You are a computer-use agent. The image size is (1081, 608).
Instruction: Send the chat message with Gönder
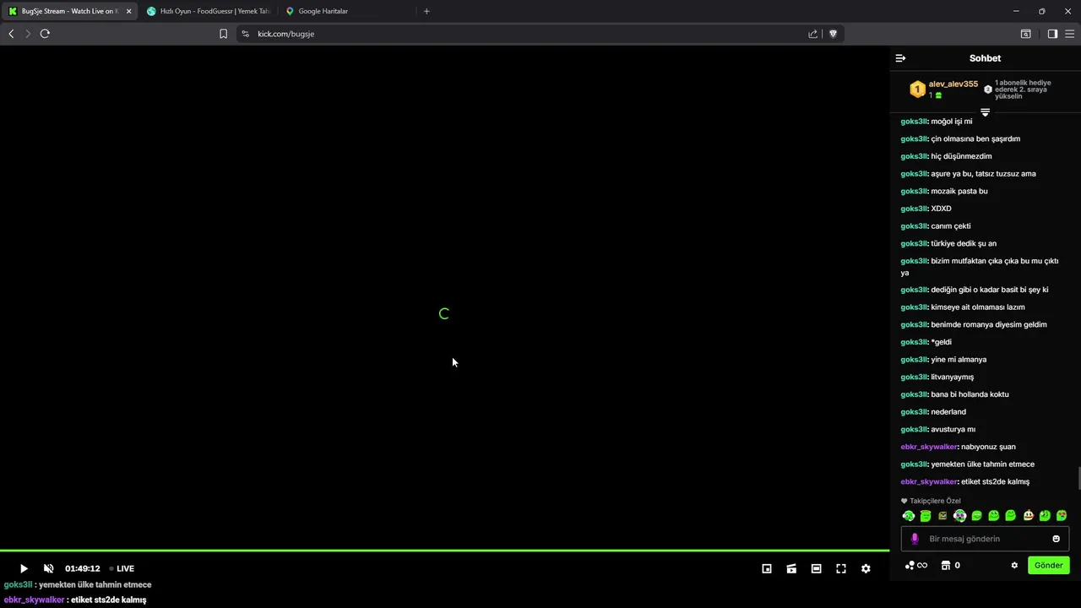coord(1049,566)
